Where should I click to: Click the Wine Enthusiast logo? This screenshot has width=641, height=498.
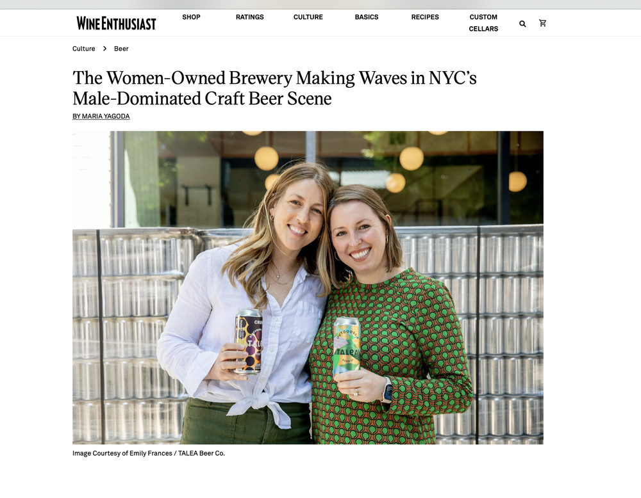[116, 23]
